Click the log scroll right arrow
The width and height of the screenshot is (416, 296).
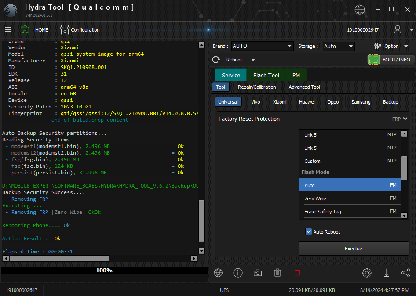coord(194,258)
